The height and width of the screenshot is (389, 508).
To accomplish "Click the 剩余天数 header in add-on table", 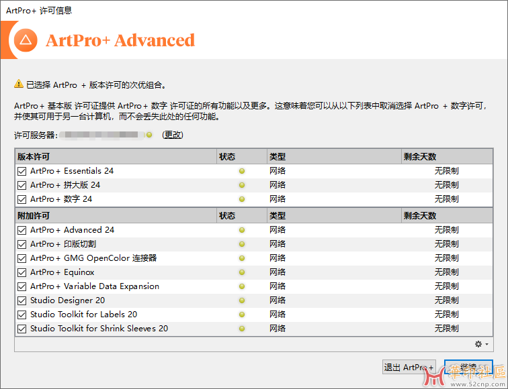I will (420, 216).
